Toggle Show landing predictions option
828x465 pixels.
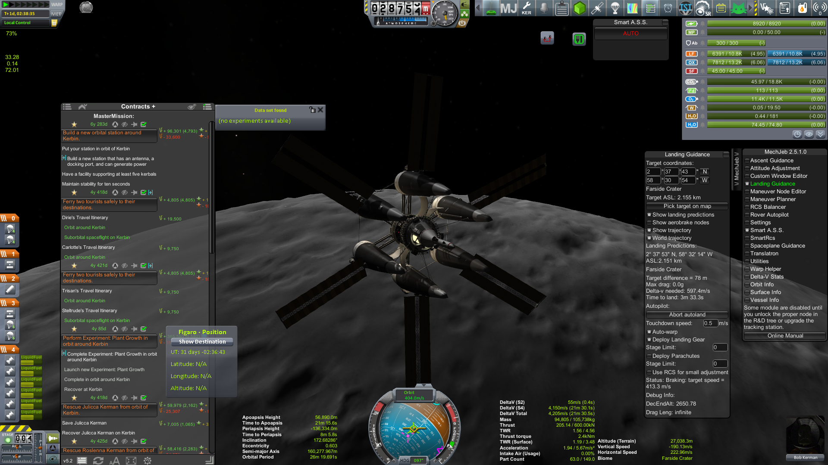pos(681,215)
